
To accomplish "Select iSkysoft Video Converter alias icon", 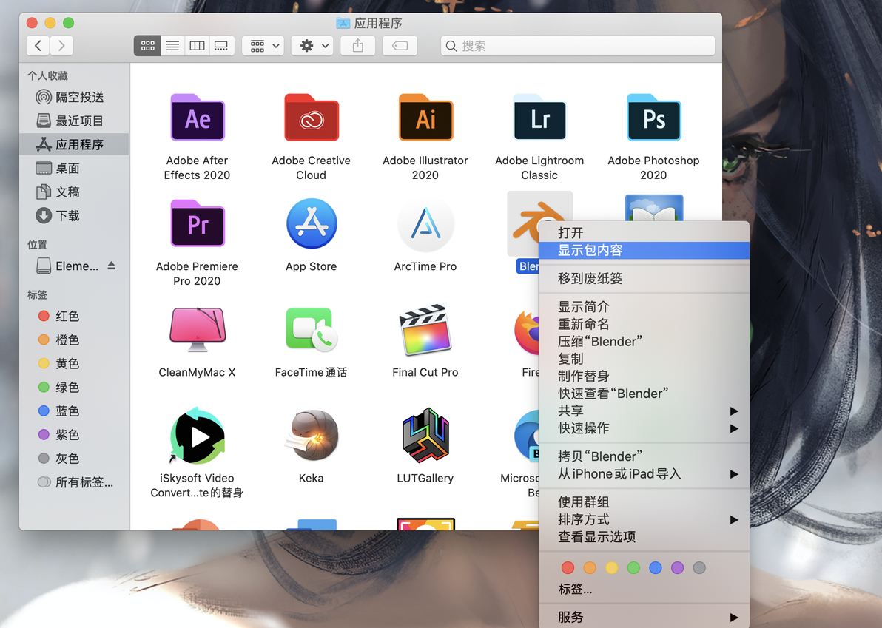I will pyautogui.click(x=198, y=436).
